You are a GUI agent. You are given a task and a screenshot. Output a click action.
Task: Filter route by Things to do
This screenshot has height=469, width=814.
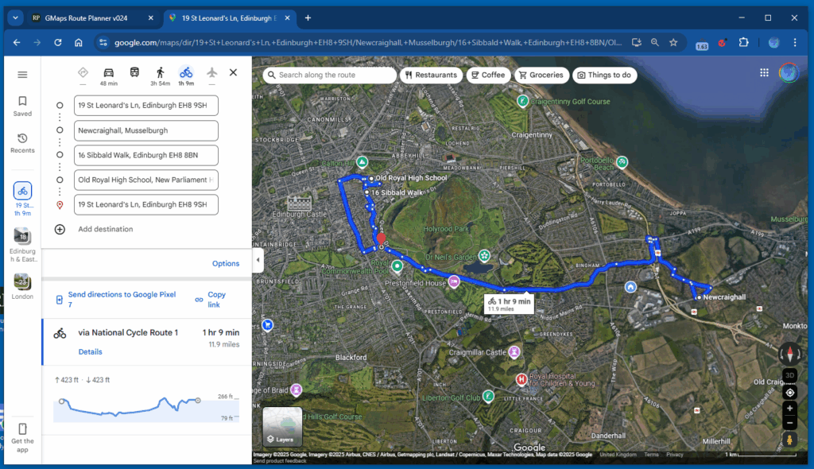click(x=604, y=75)
